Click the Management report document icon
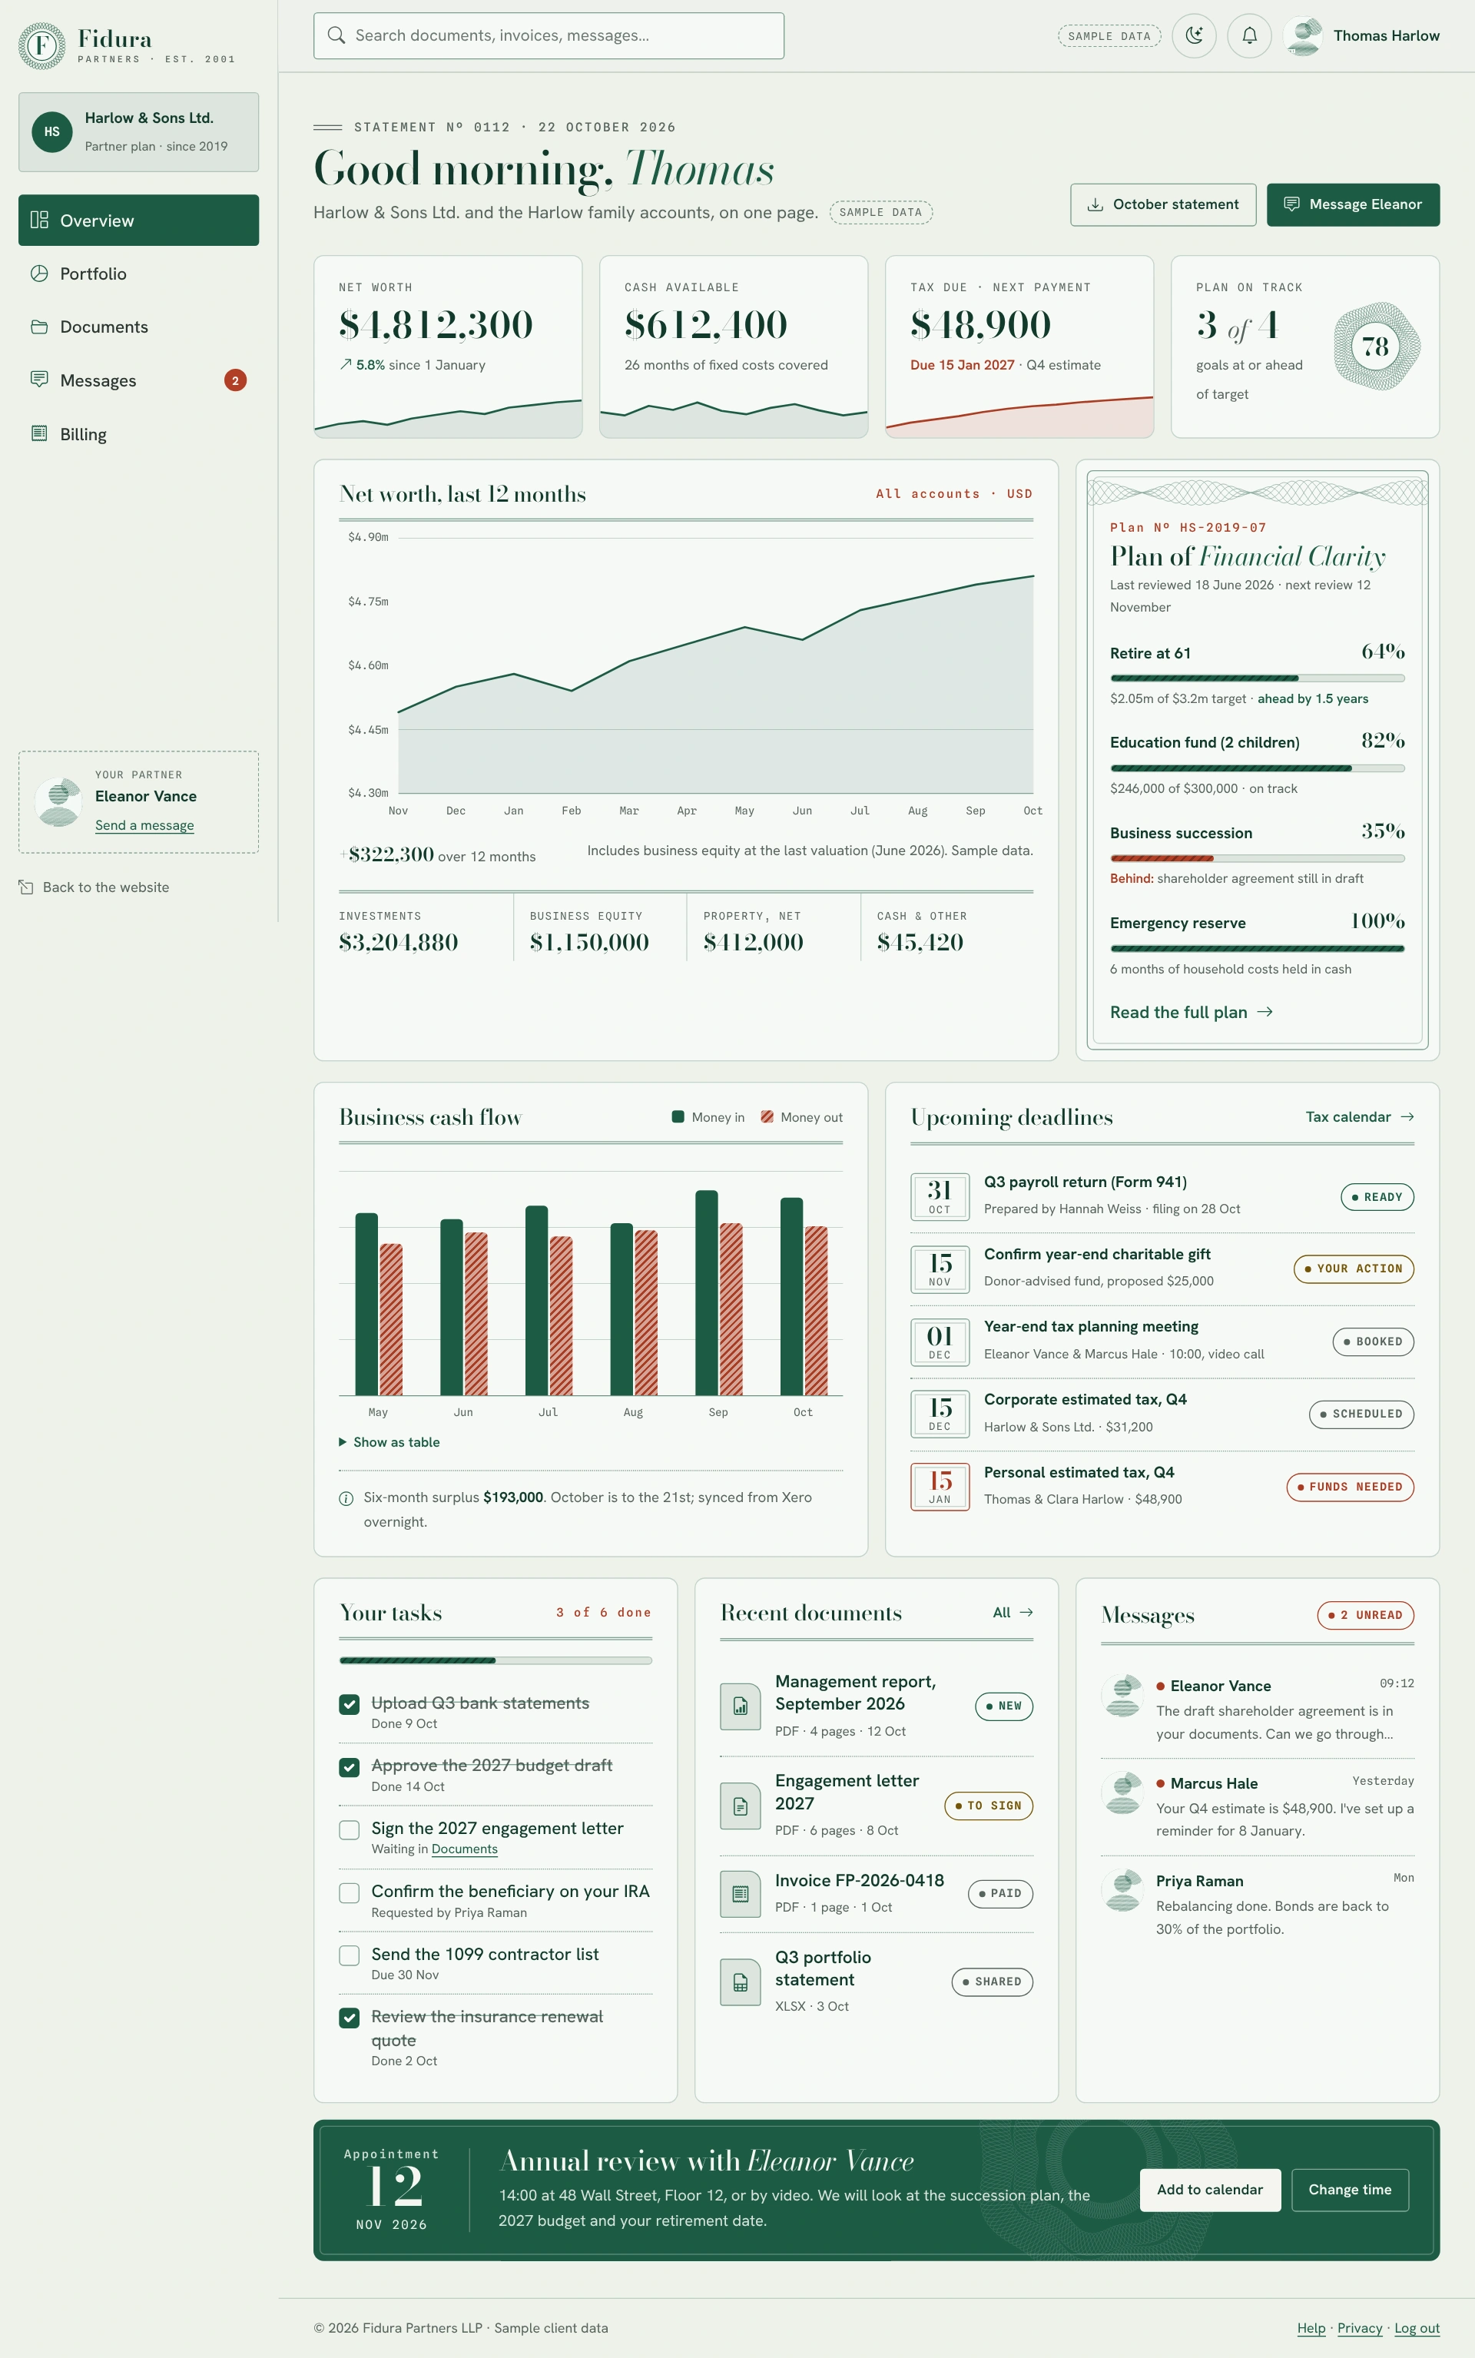The image size is (1475, 2358). (x=741, y=1706)
